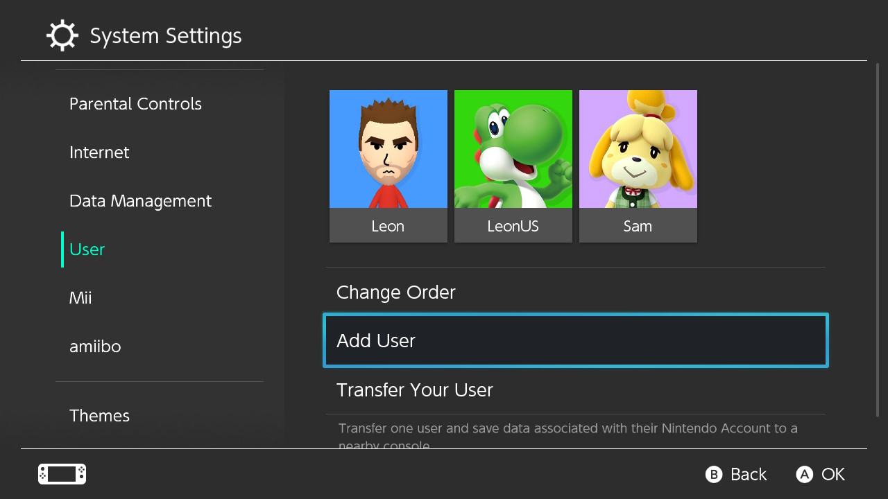Click the System Settings gear icon
Screen dimensions: 888x499
click(x=62, y=35)
